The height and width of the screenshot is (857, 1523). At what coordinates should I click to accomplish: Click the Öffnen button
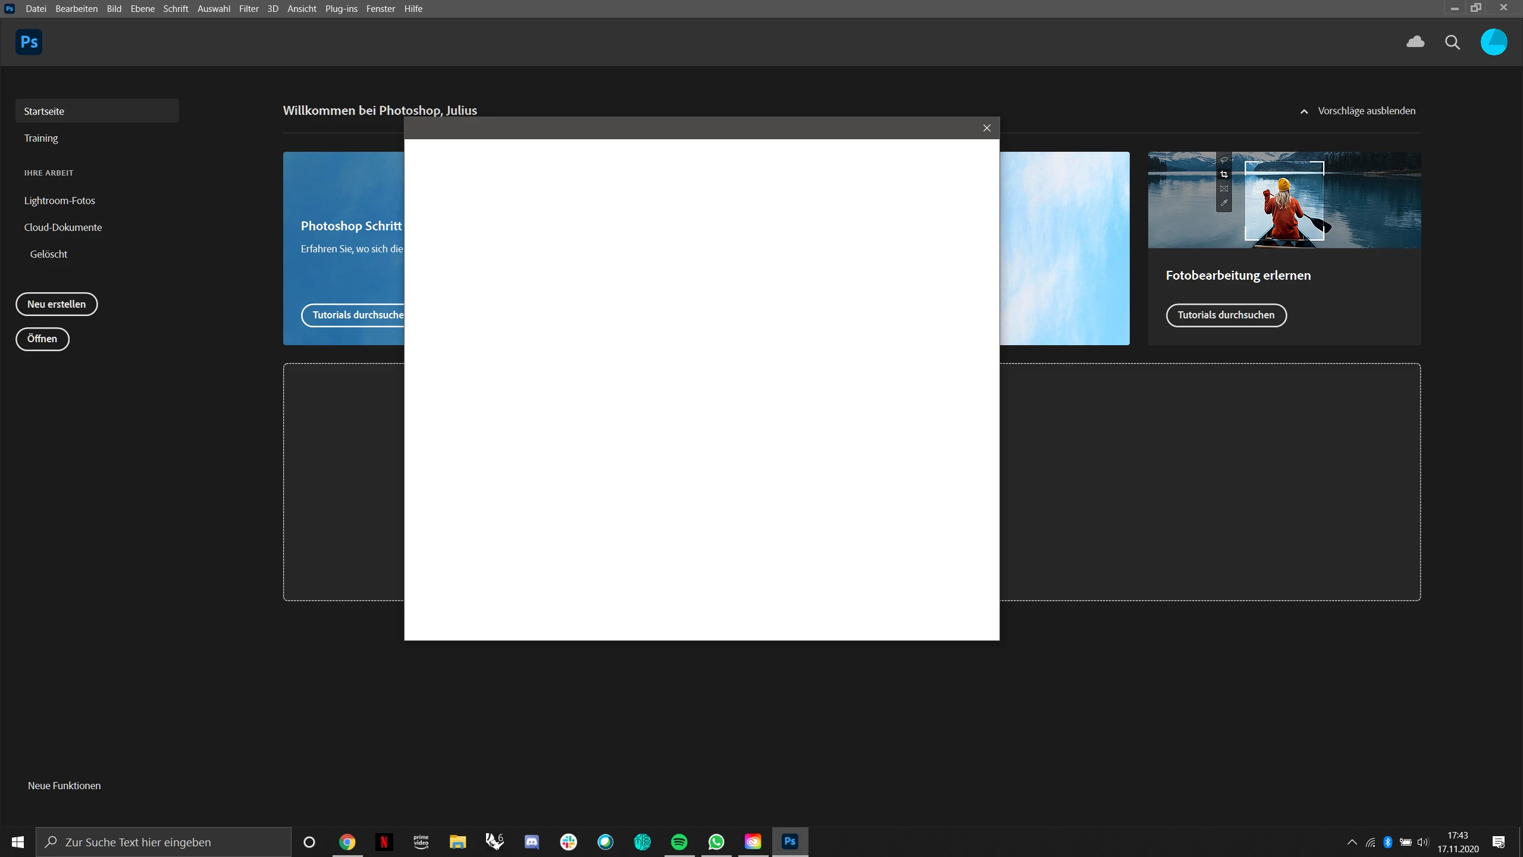pos(42,339)
